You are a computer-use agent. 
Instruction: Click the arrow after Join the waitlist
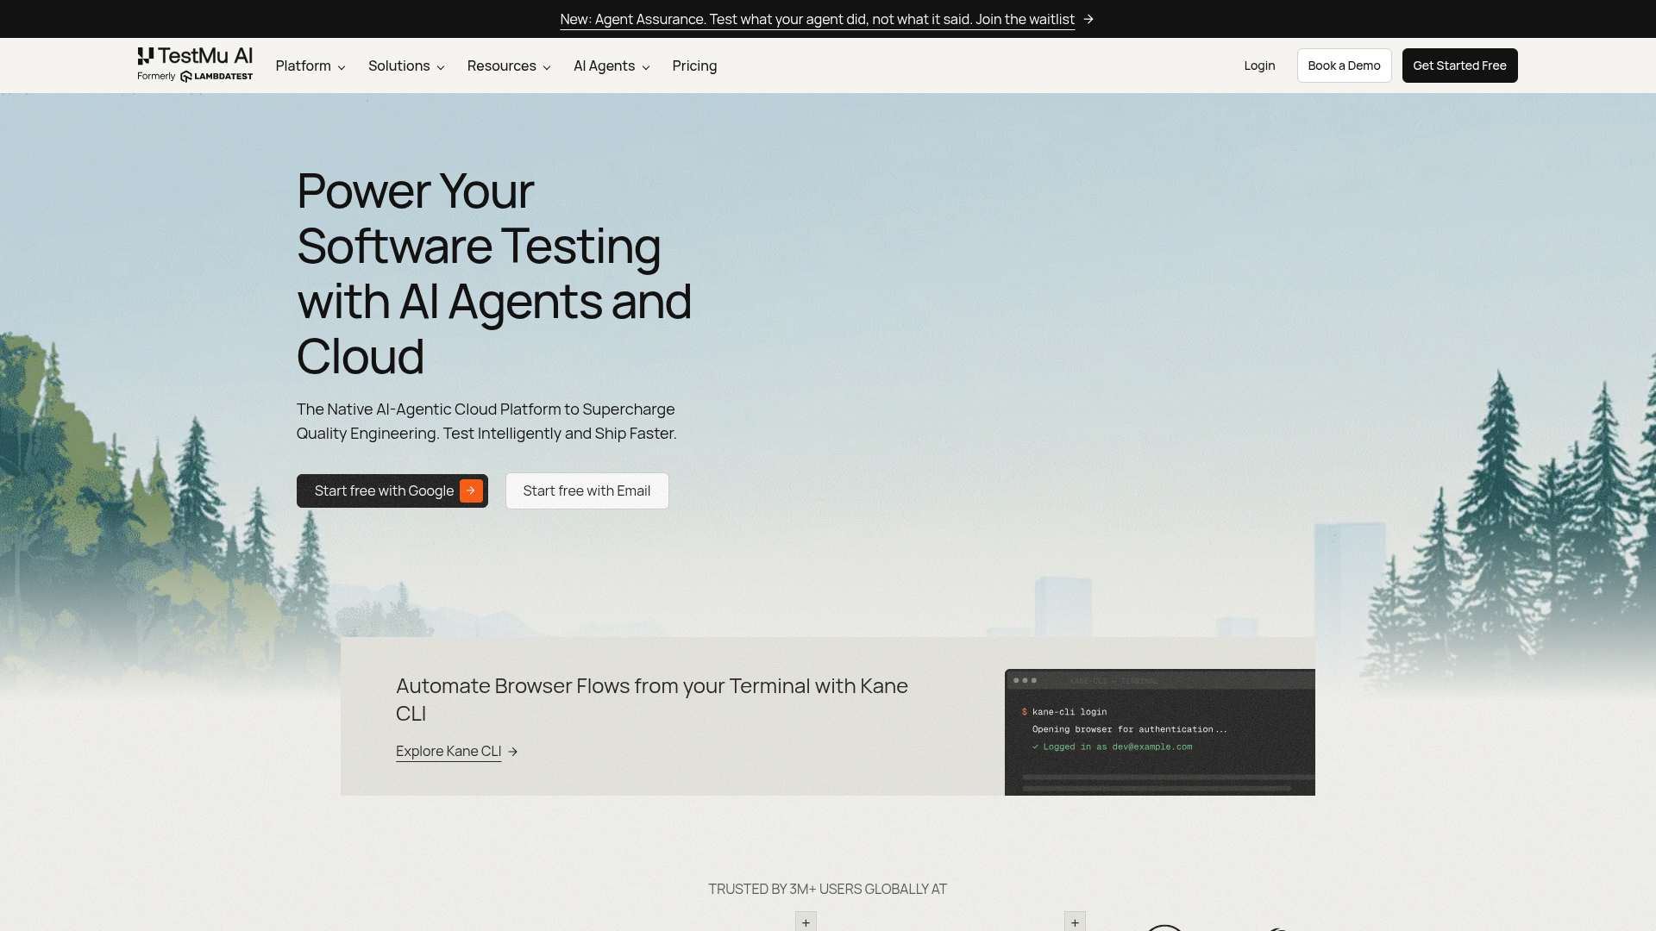[1088, 19]
